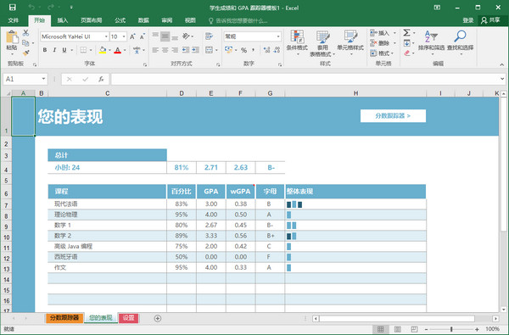Switch to the 公式 ribbon tab
509x335 pixels.
coord(120,20)
